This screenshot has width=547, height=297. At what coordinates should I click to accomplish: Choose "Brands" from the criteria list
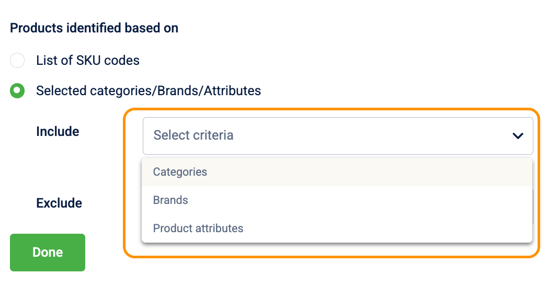pos(170,200)
